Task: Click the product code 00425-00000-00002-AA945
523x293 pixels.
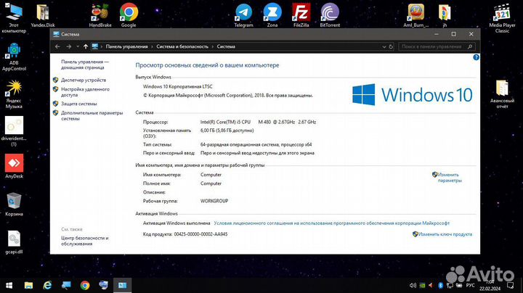Action: coord(200,234)
